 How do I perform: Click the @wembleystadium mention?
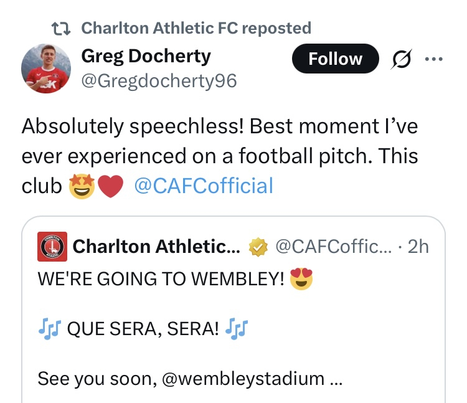coord(243,377)
